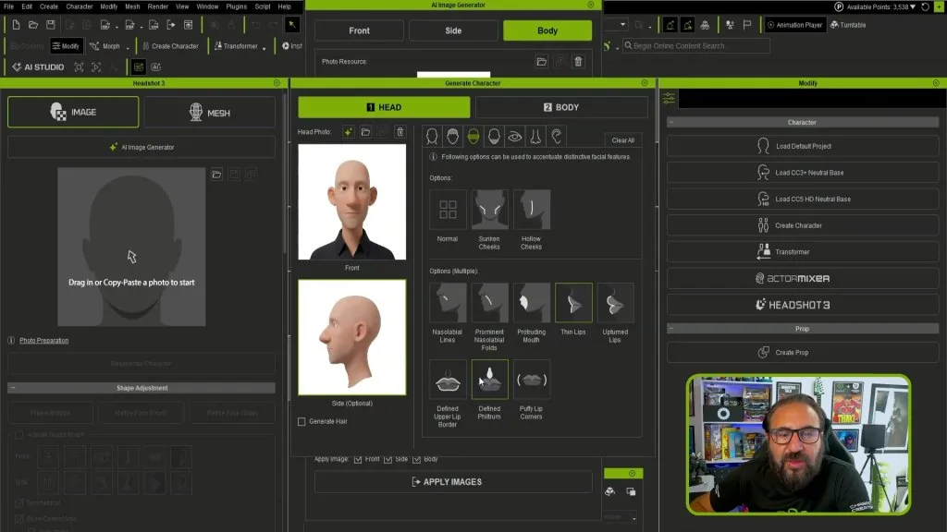
Task: Click the Clear All button
Action: [x=622, y=140]
